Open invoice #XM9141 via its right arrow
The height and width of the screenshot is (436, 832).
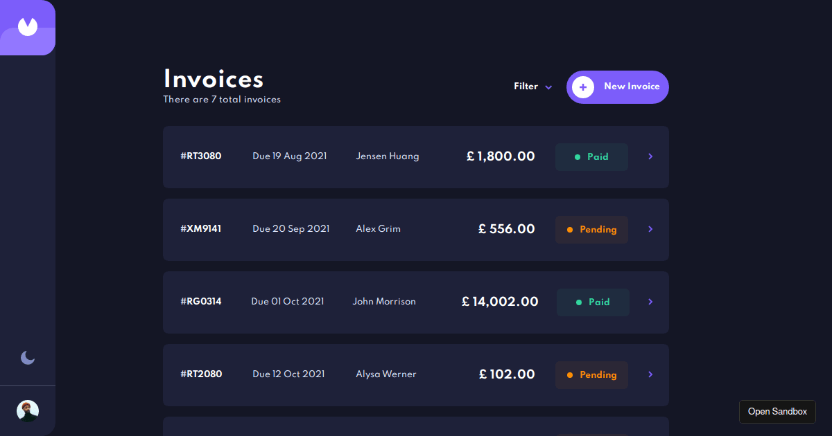point(650,229)
